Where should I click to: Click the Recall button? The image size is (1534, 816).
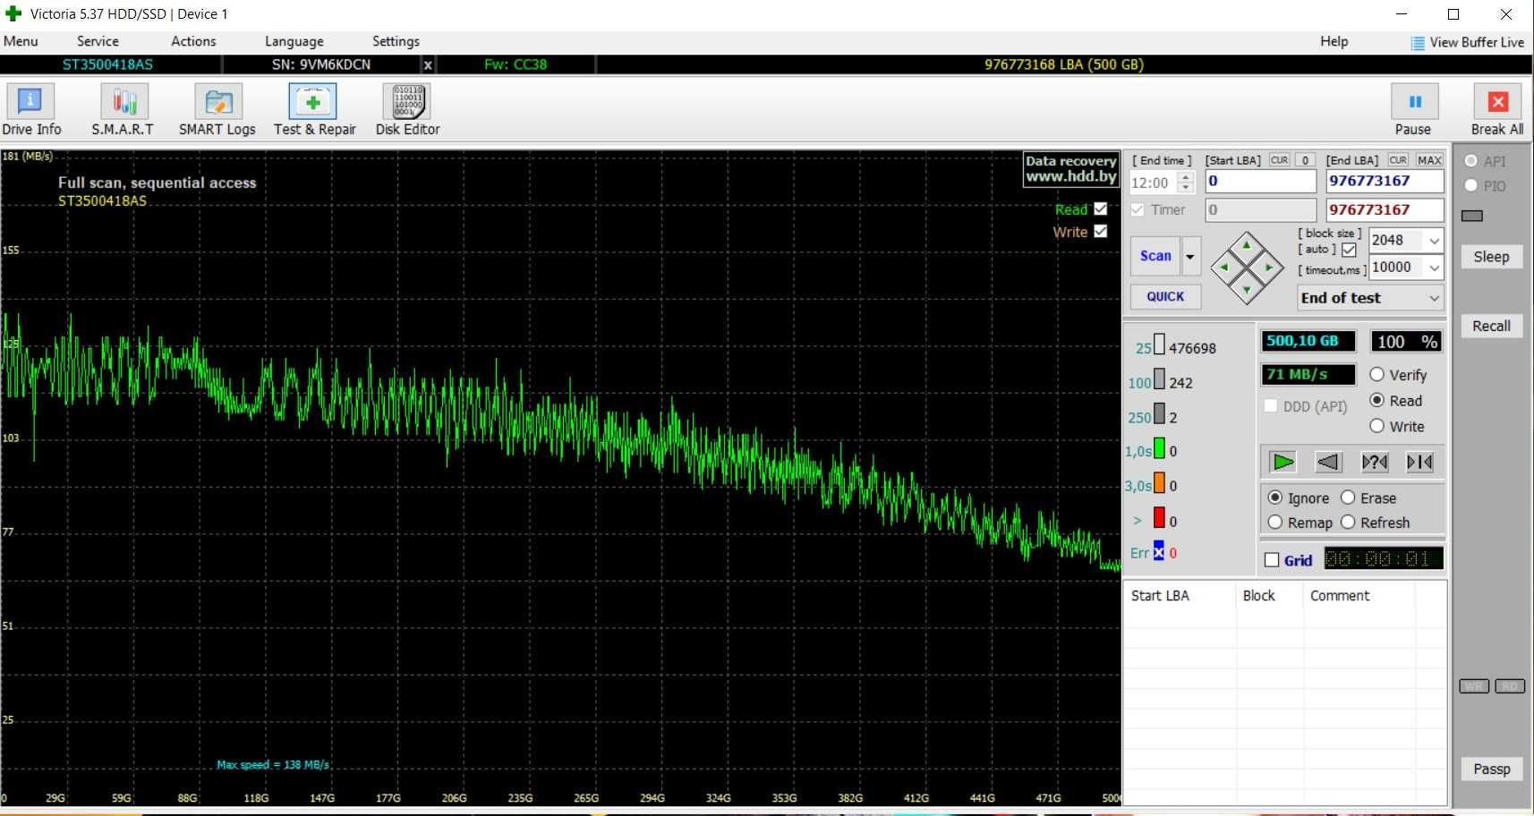[x=1491, y=327]
